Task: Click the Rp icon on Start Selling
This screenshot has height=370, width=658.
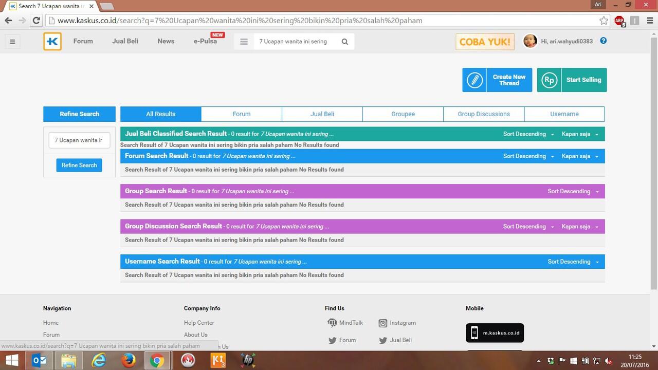Action: pos(550,80)
